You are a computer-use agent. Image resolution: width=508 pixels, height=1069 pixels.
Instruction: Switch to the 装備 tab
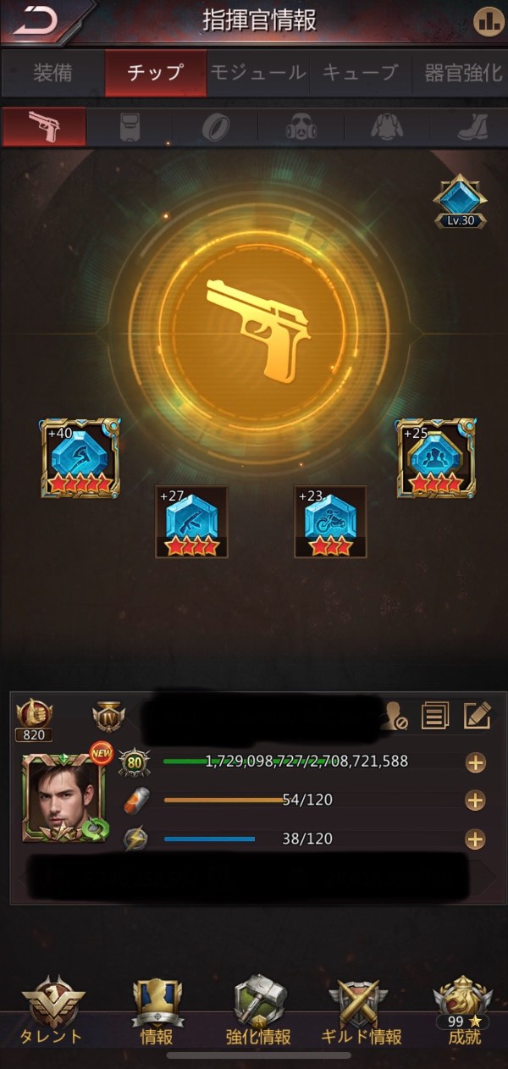[52, 73]
